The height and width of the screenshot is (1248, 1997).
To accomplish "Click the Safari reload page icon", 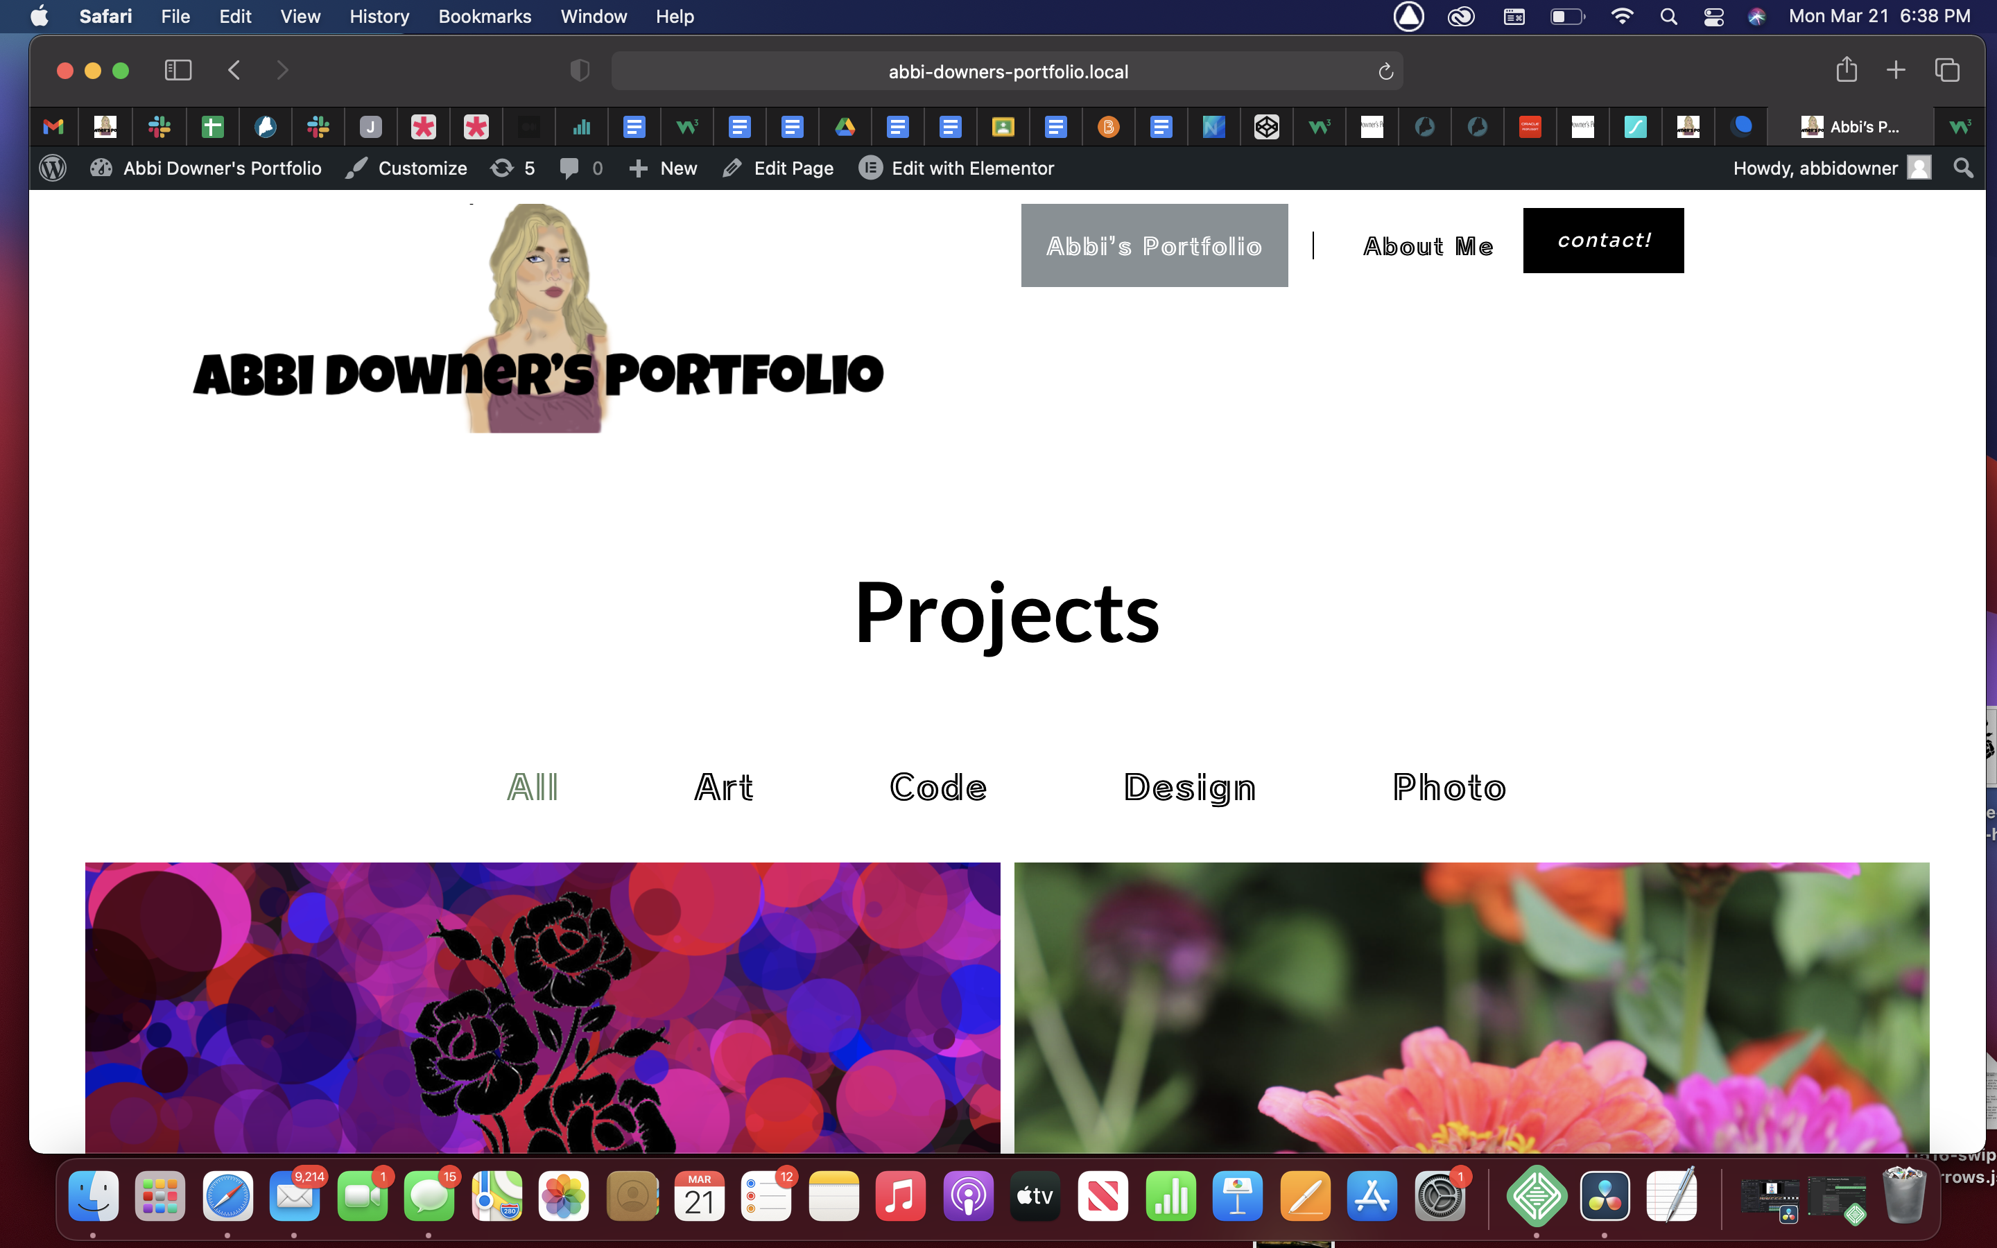I will [1385, 72].
